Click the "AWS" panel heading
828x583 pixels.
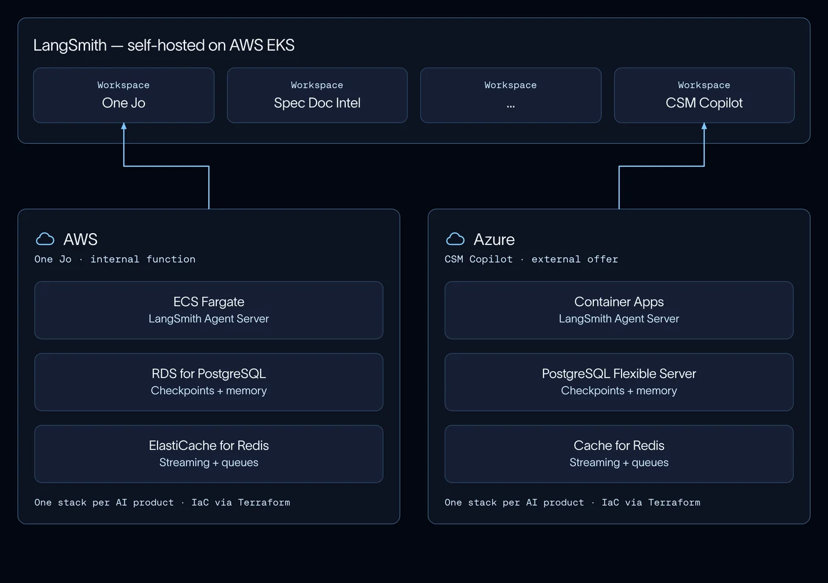click(x=81, y=239)
